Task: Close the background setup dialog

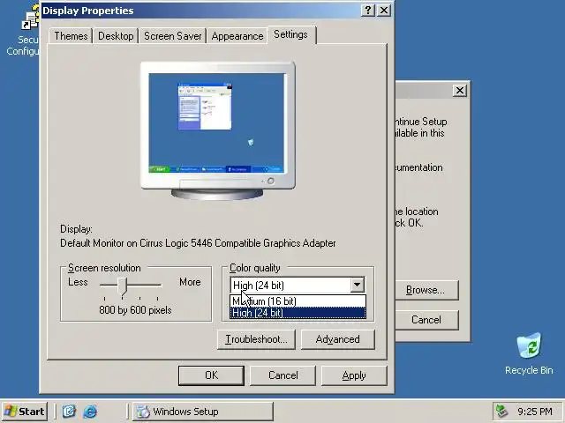Action: click(x=460, y=90)
